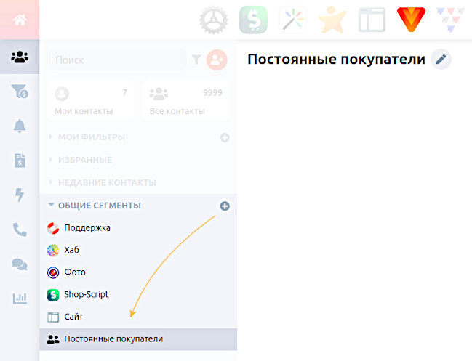Open the home icon in the sidebar
The height and width of the screenshot is (361, 472).
[x=20, y=20]
